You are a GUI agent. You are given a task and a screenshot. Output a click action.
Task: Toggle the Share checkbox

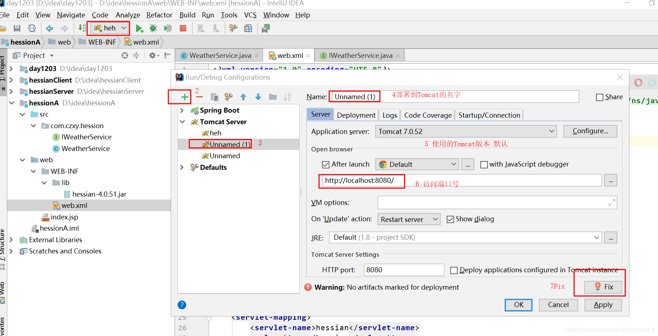click(x=600, y=97)
